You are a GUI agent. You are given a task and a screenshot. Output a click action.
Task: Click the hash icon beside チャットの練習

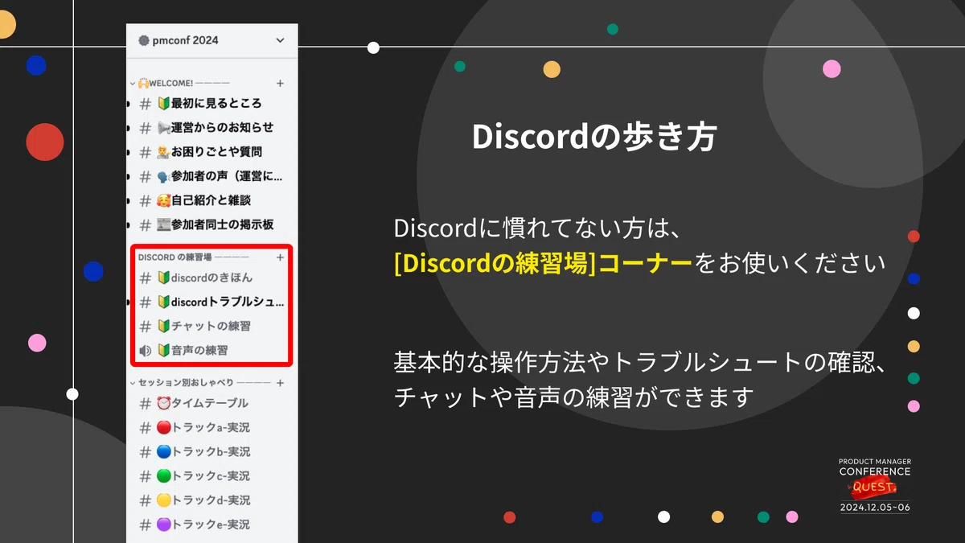click(x=146, y=327)
